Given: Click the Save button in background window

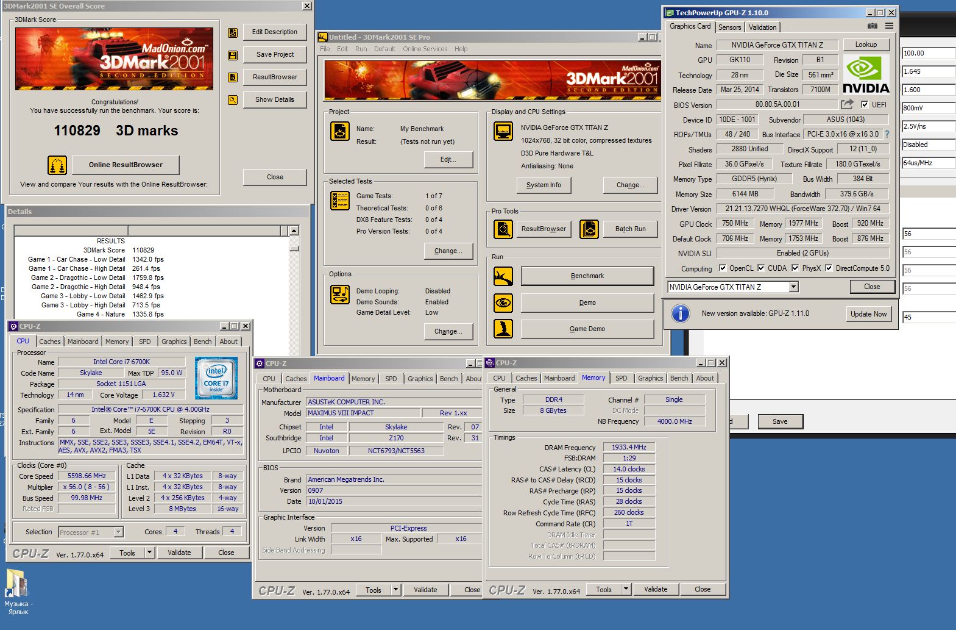Looking at the screenshot, I should [780, 421].
